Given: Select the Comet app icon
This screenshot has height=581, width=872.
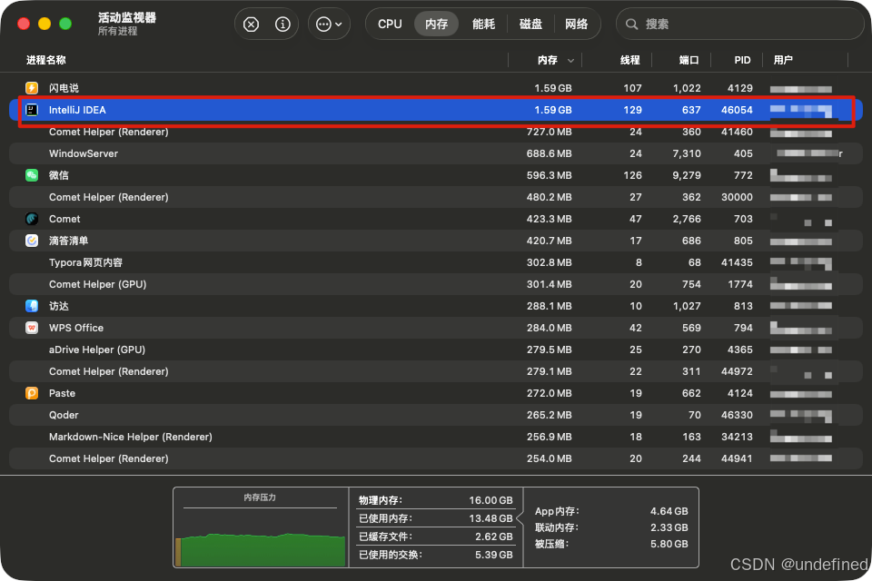Looking at the screenshot, I should tap(32, 219).
